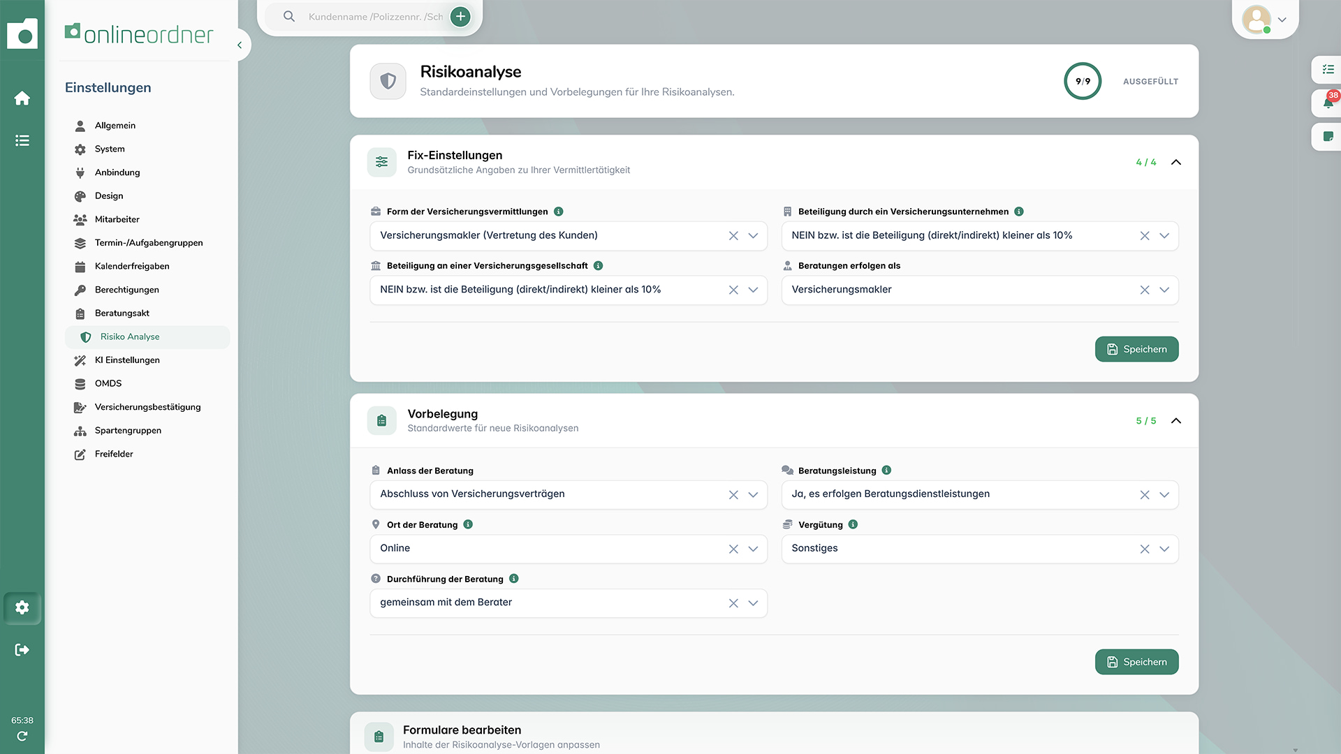The height and width of the screenshot is (754, 1341).
Task: Clear the Beratungsleistung selection
Action: point(1145,494)
